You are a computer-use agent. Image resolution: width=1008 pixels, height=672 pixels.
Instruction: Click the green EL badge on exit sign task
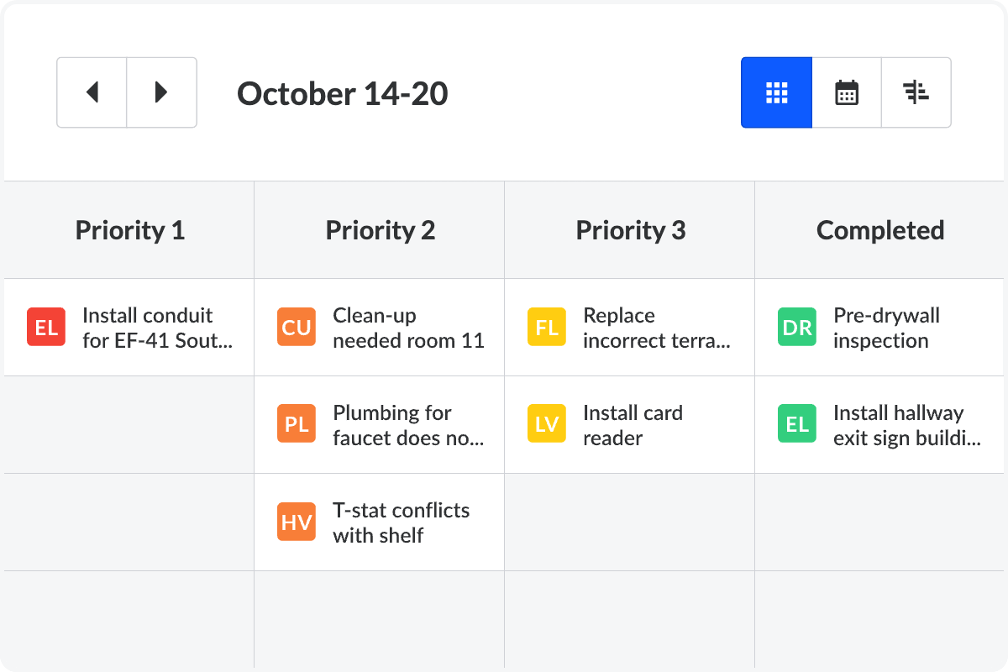[796, 424]
